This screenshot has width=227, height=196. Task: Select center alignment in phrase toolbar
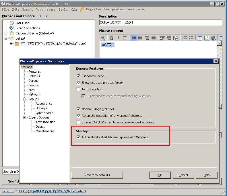[140, 38]
